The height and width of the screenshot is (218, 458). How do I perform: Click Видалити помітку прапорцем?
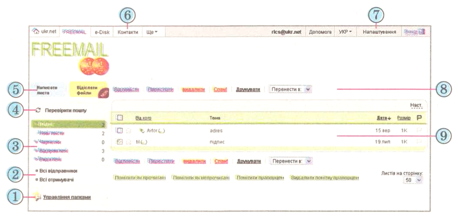(x=325, y=178)
